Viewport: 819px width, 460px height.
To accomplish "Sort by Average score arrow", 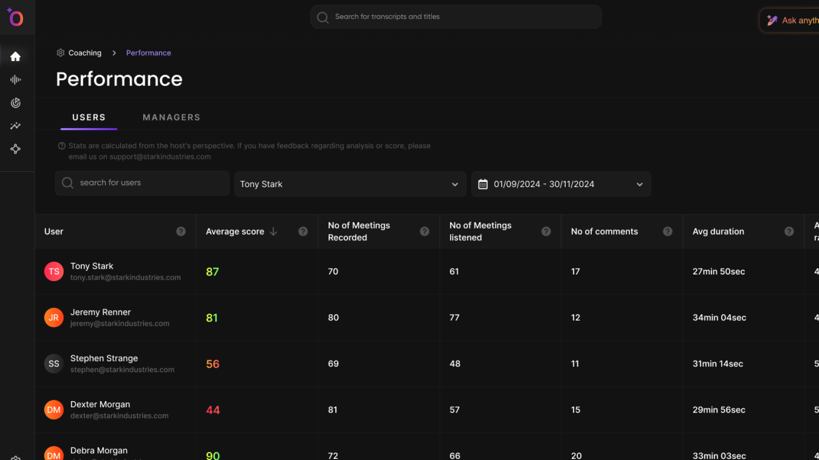I will (x=273, y=232).
